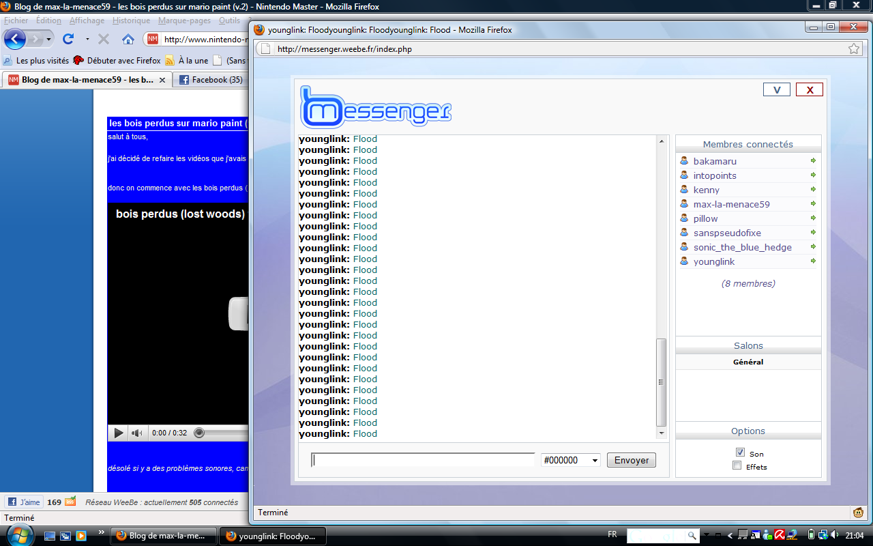This screenshot has height=546, width=873.
Task: Open the dropdown arrow next to Reload
Action: [x=87, y=40]
